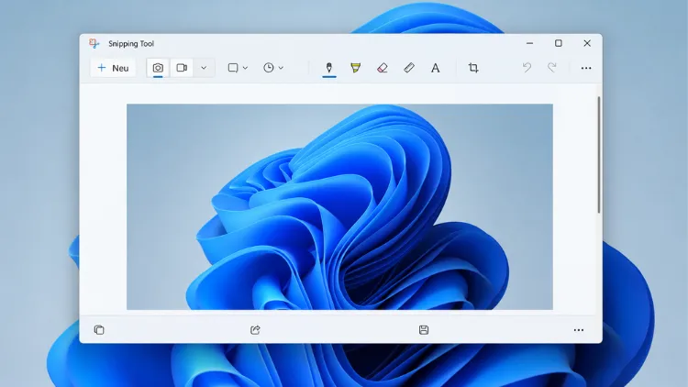
Task: Maximize the Snipping Tool window
Action: click(558, 43)
